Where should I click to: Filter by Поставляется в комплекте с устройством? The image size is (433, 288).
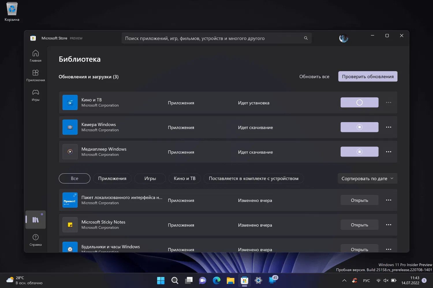pos(253,179)
